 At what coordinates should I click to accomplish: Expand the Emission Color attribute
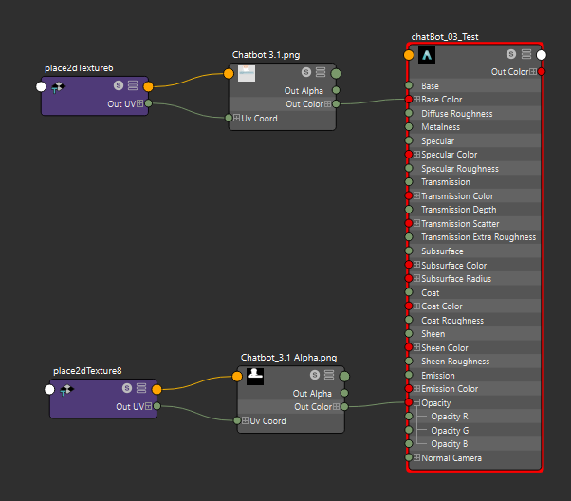click(417, 388)
